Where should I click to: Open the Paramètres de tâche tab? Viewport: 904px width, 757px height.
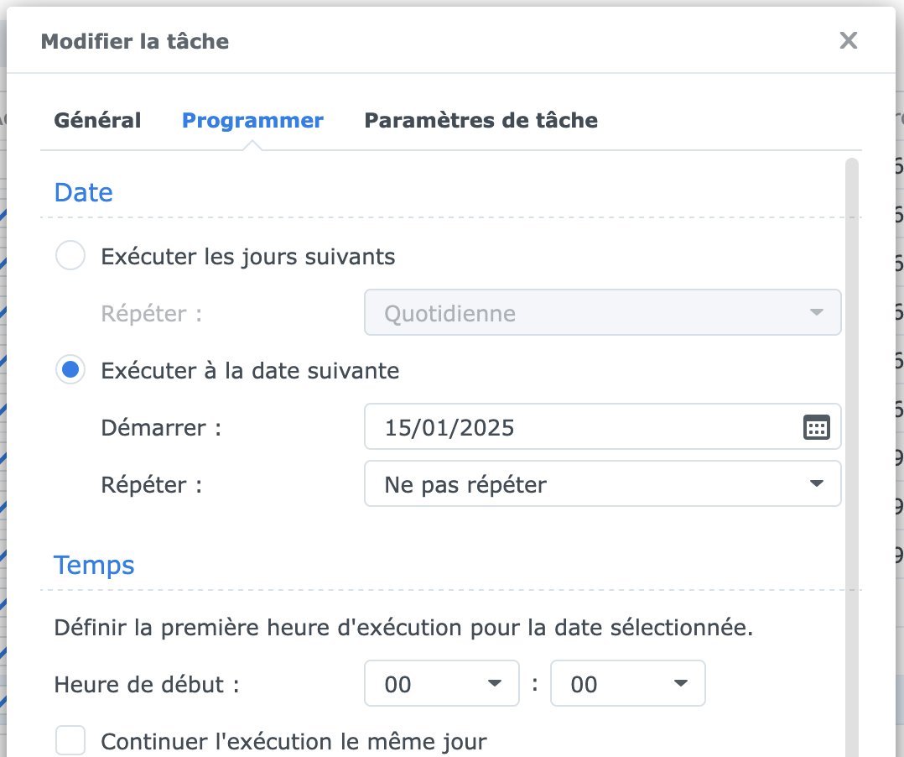click(x=481, y=121)
